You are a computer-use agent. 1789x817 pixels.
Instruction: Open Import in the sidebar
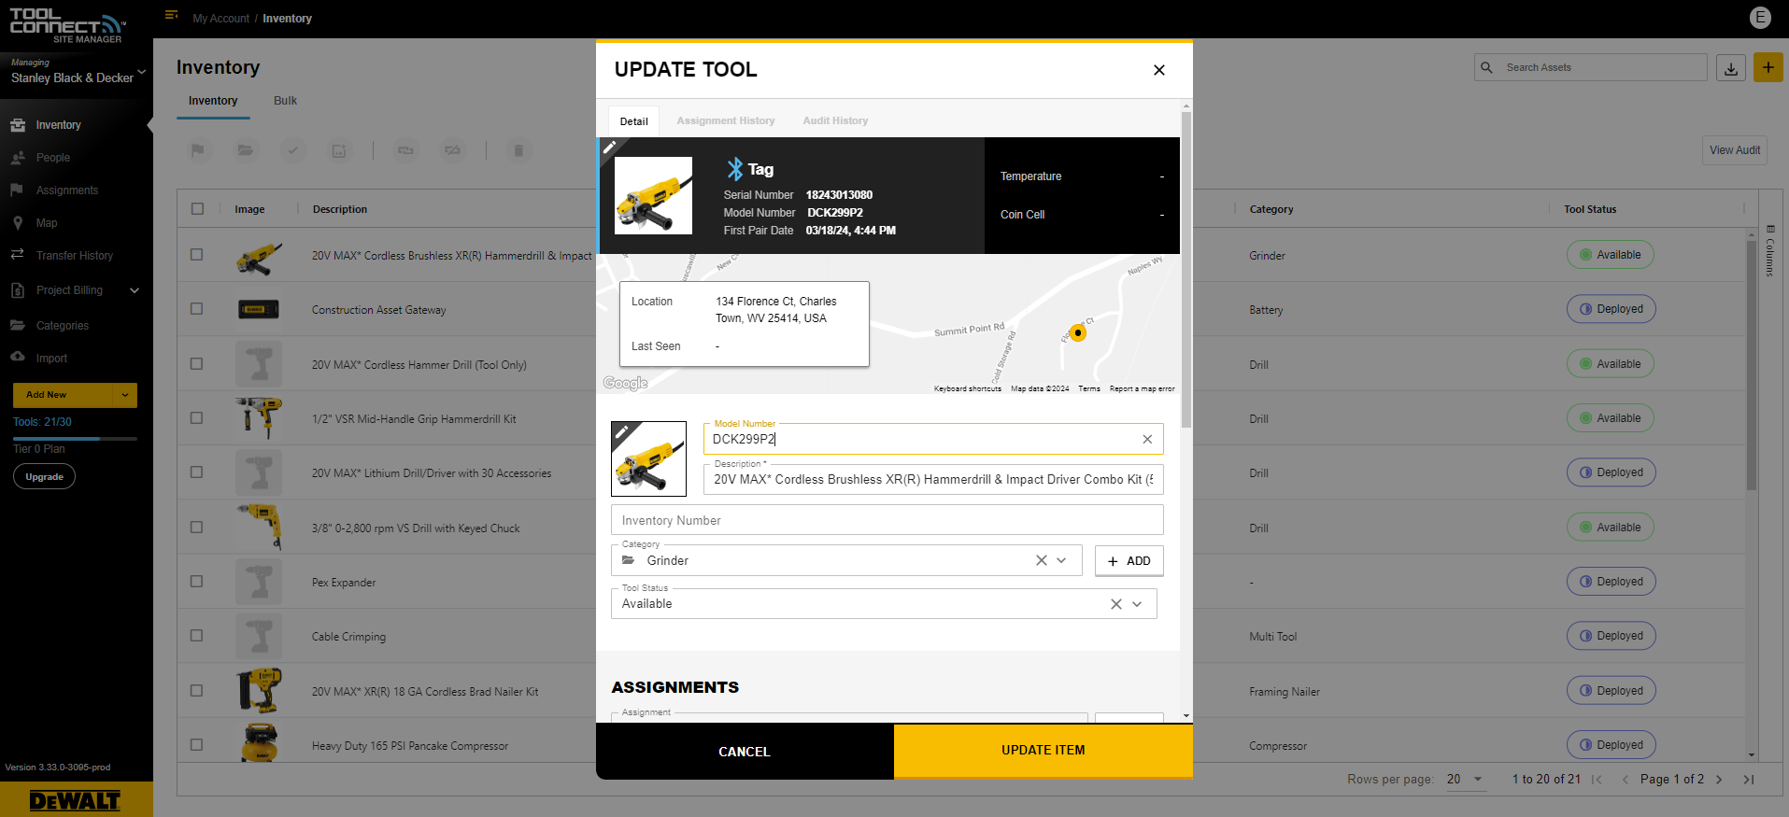point(51,359)
